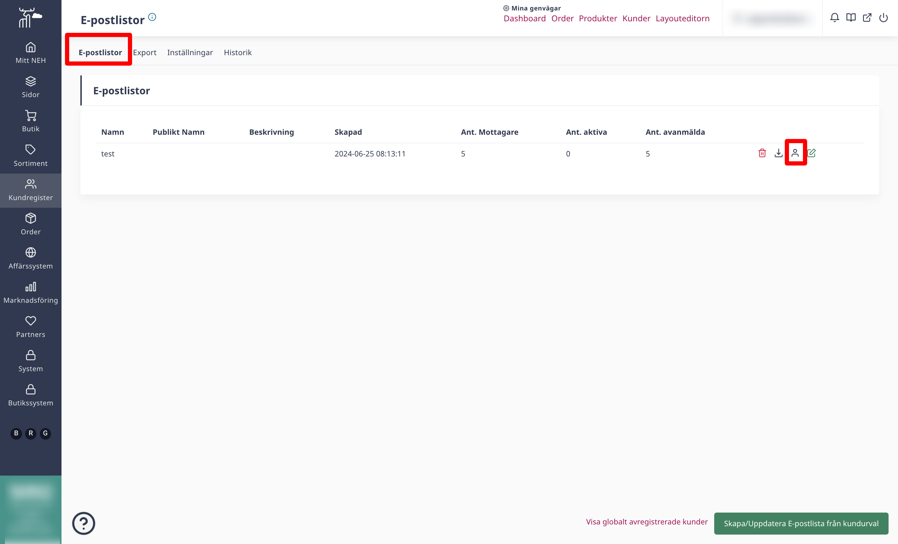The height and width of the screenshot is (544, 898).
Task: Click the R circle badge
Action: (31, 433)
